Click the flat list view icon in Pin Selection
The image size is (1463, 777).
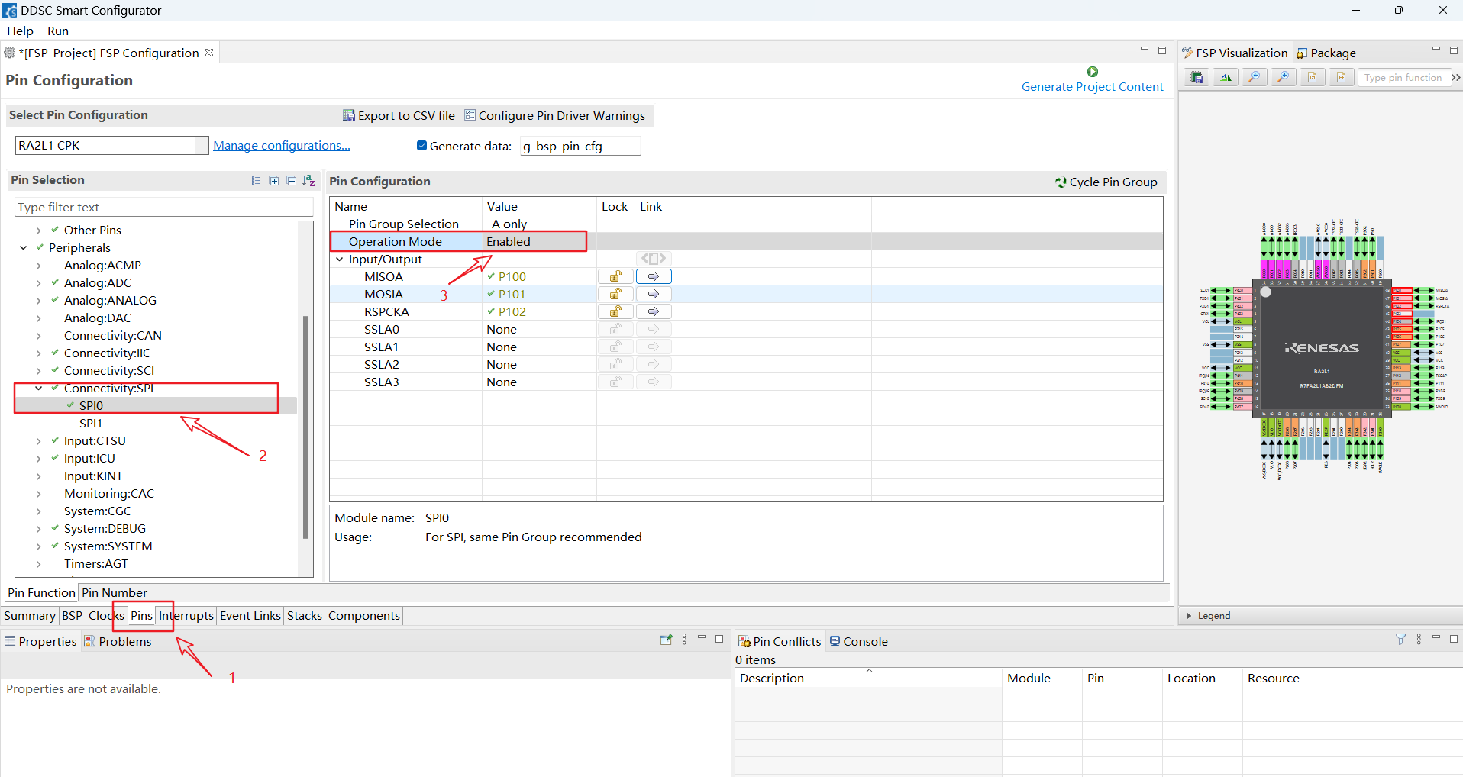pos(256,180)
